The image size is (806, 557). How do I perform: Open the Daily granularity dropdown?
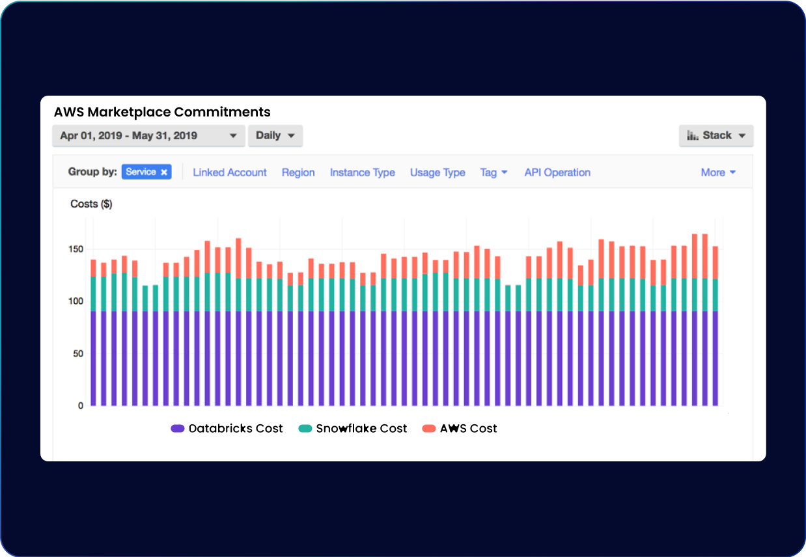coord(275,135)
